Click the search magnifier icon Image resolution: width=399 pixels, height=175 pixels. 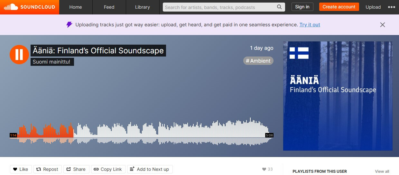coord(280,7)
